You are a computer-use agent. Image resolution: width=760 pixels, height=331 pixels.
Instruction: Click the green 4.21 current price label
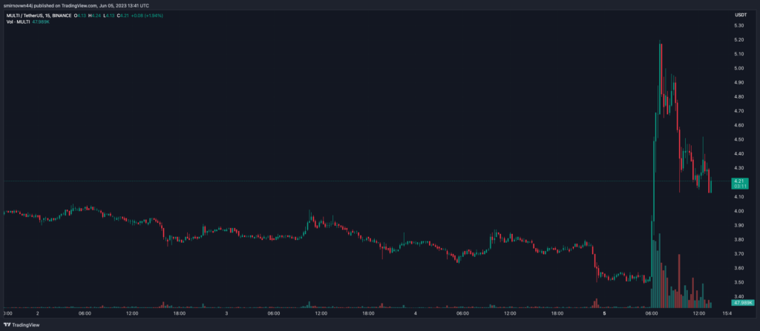(x=738, y=181)
